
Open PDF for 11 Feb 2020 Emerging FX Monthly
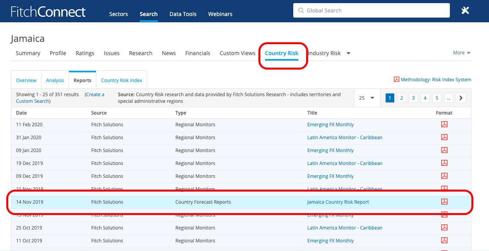click(x=444, y=124)
